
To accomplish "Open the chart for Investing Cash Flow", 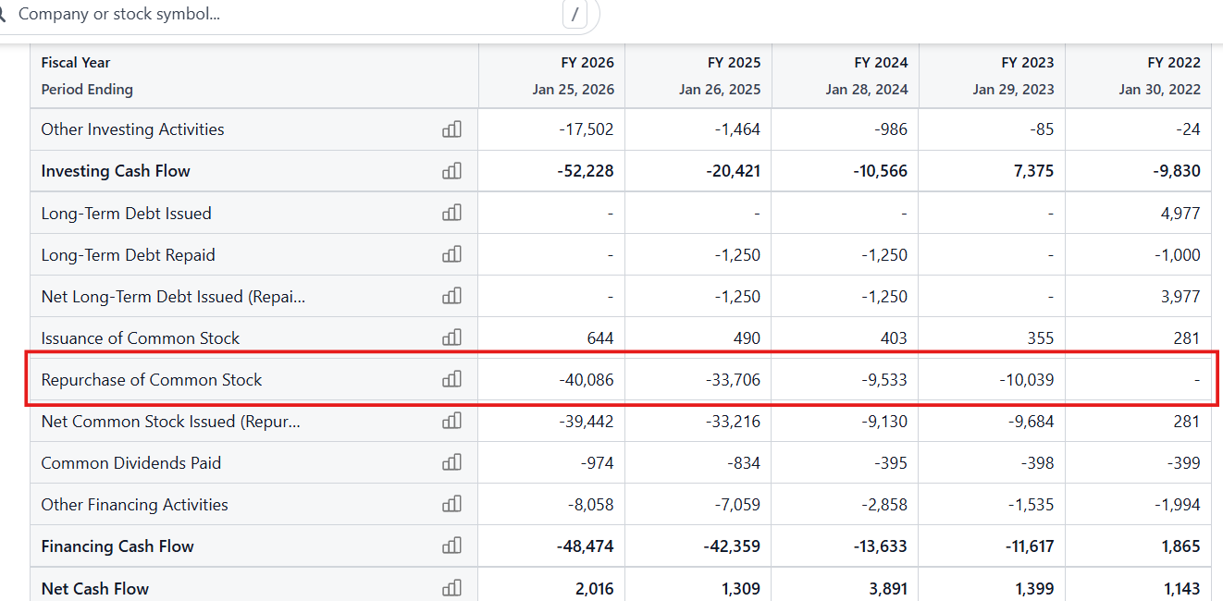I will point(451,171).
